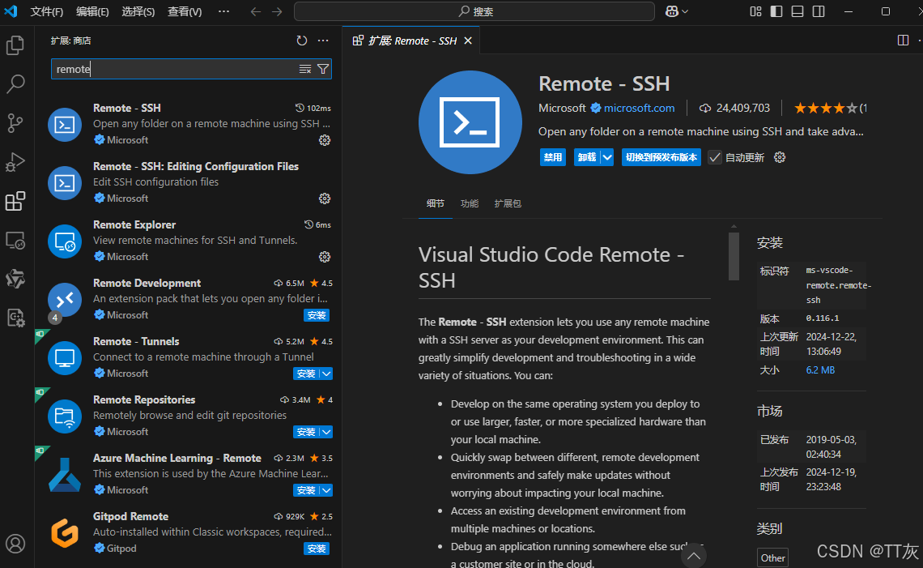Open Source Control view

(x=15, y=123)
